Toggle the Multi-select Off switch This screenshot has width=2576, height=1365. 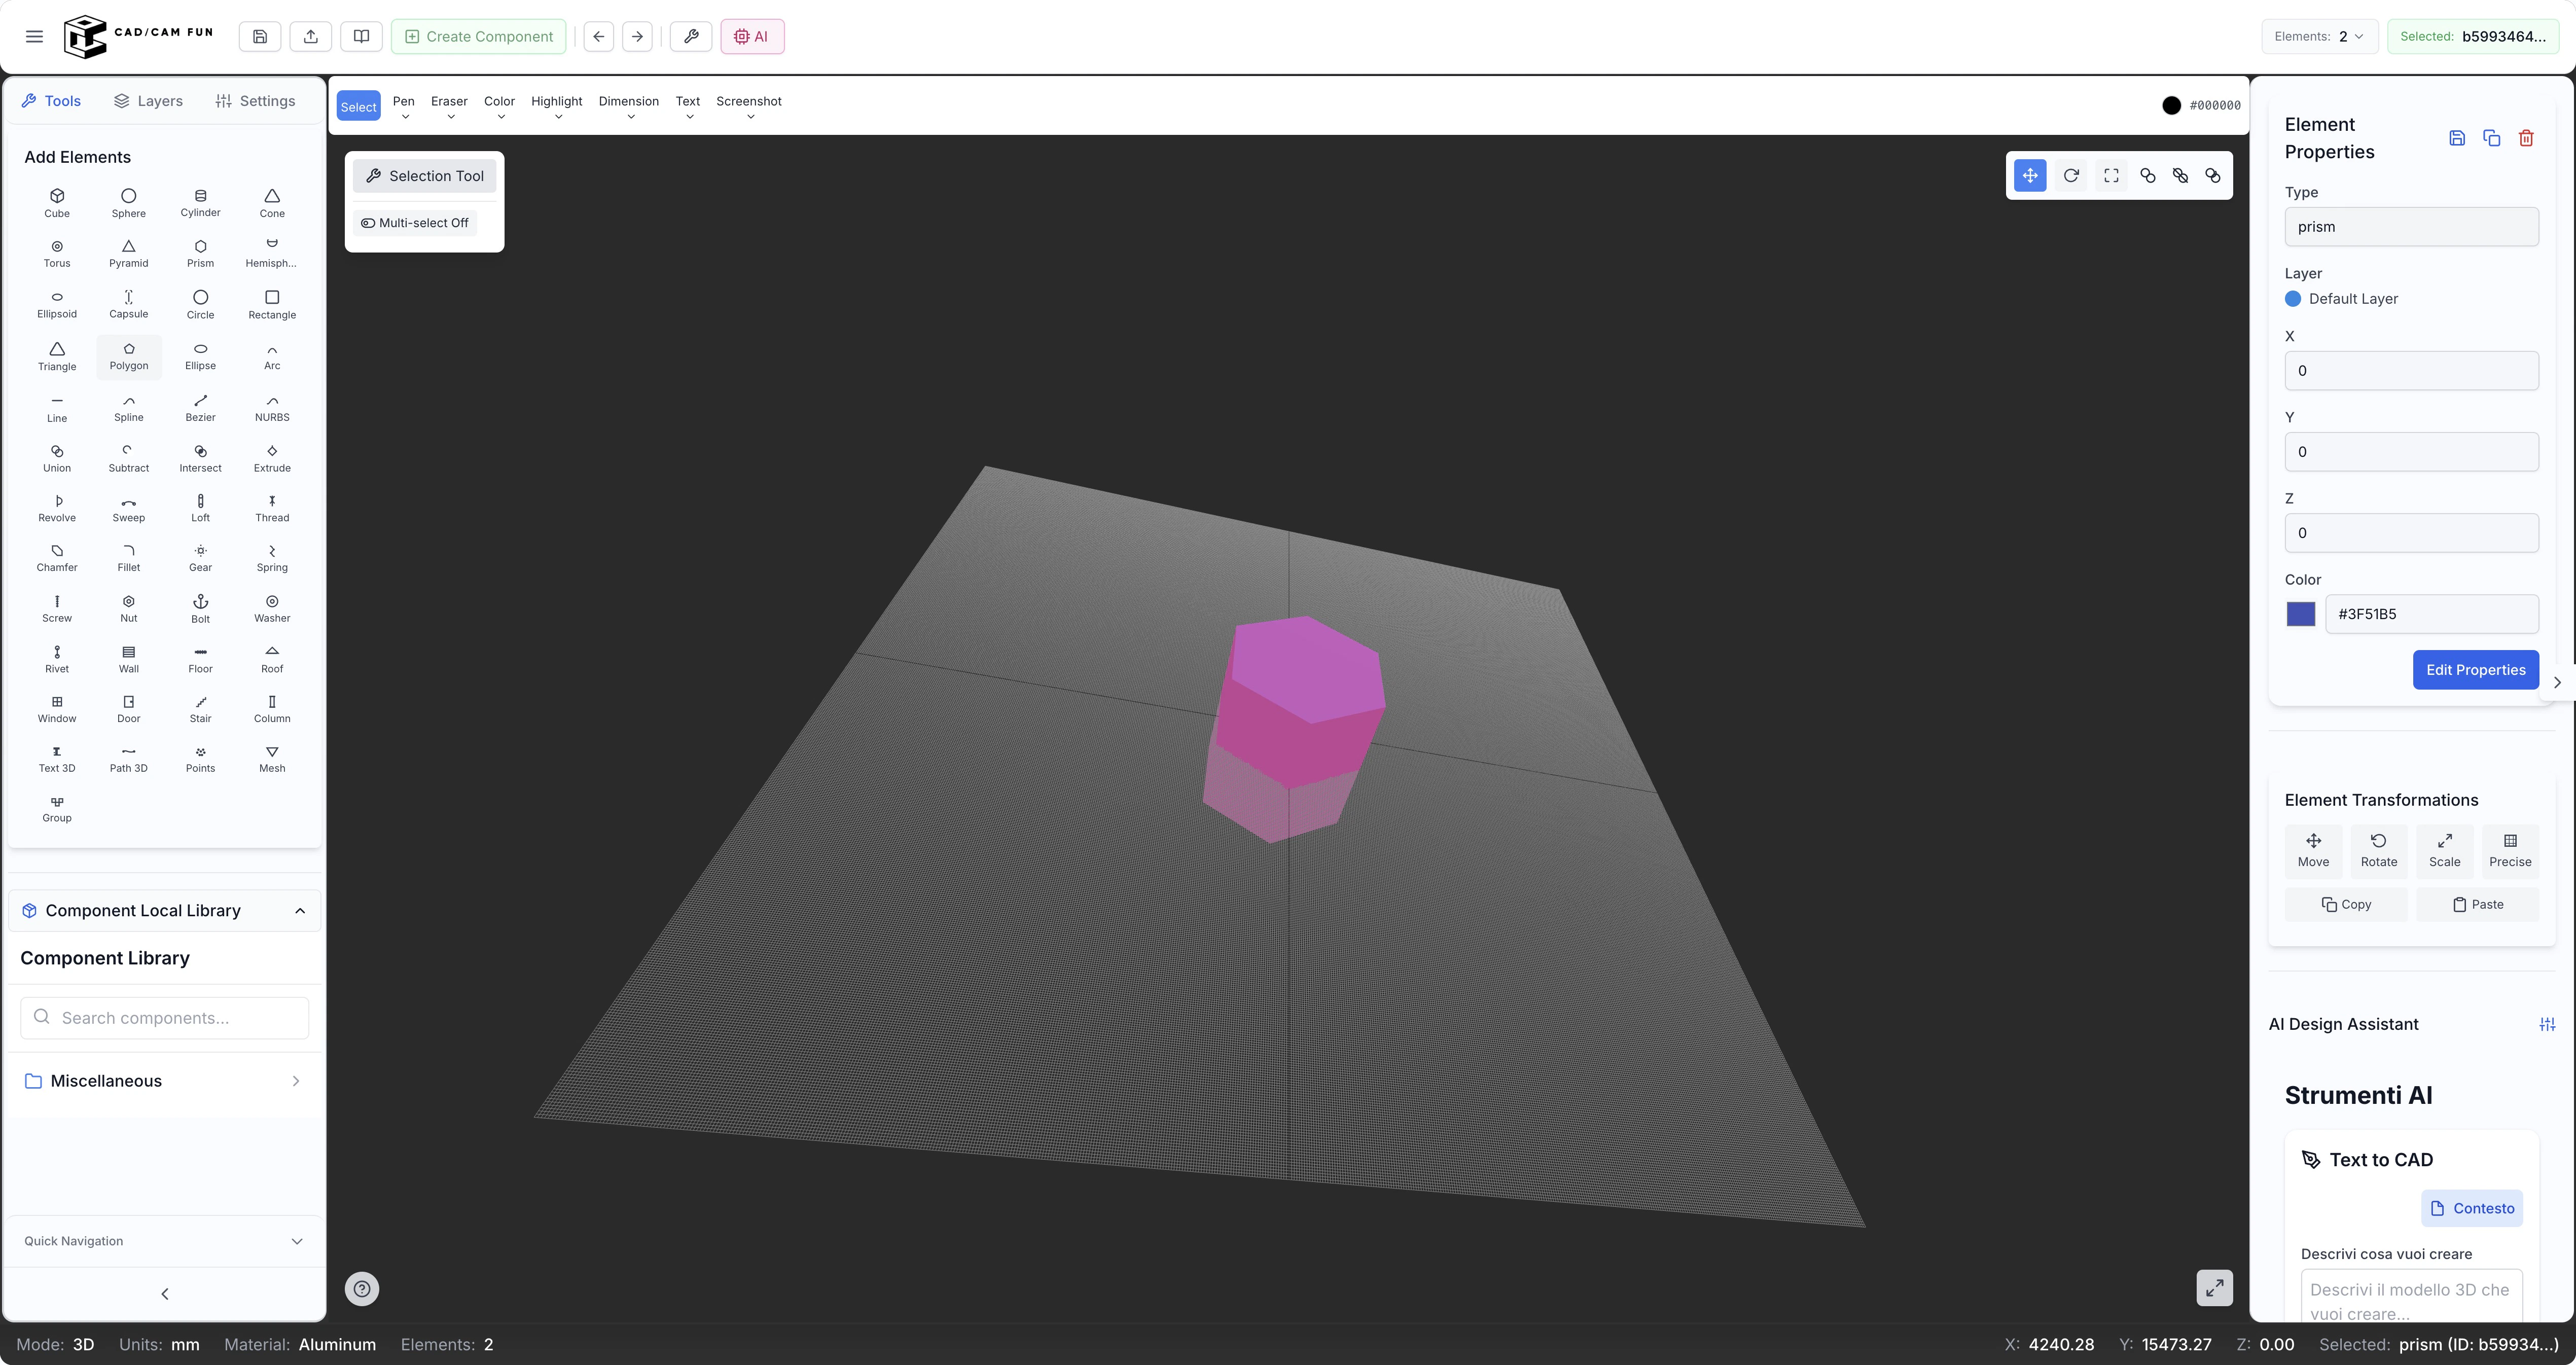(415, 223)
